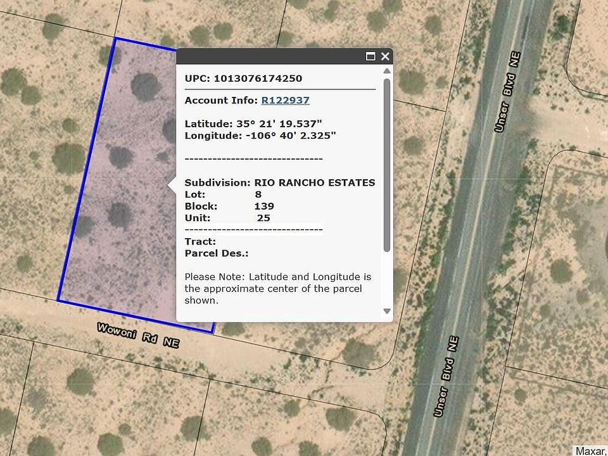Click the Parcel Des.: label
The image size is (608, 456).
click(217, 253)
